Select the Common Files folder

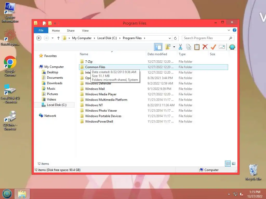pos(154,67)
